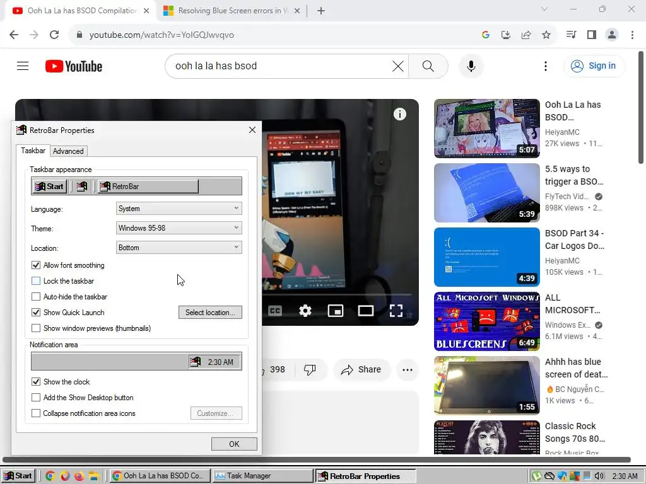Select the Taskbar tab in RetroBar Properties
The width and height of the screenshot is (646, 484).
click(33, 151)
